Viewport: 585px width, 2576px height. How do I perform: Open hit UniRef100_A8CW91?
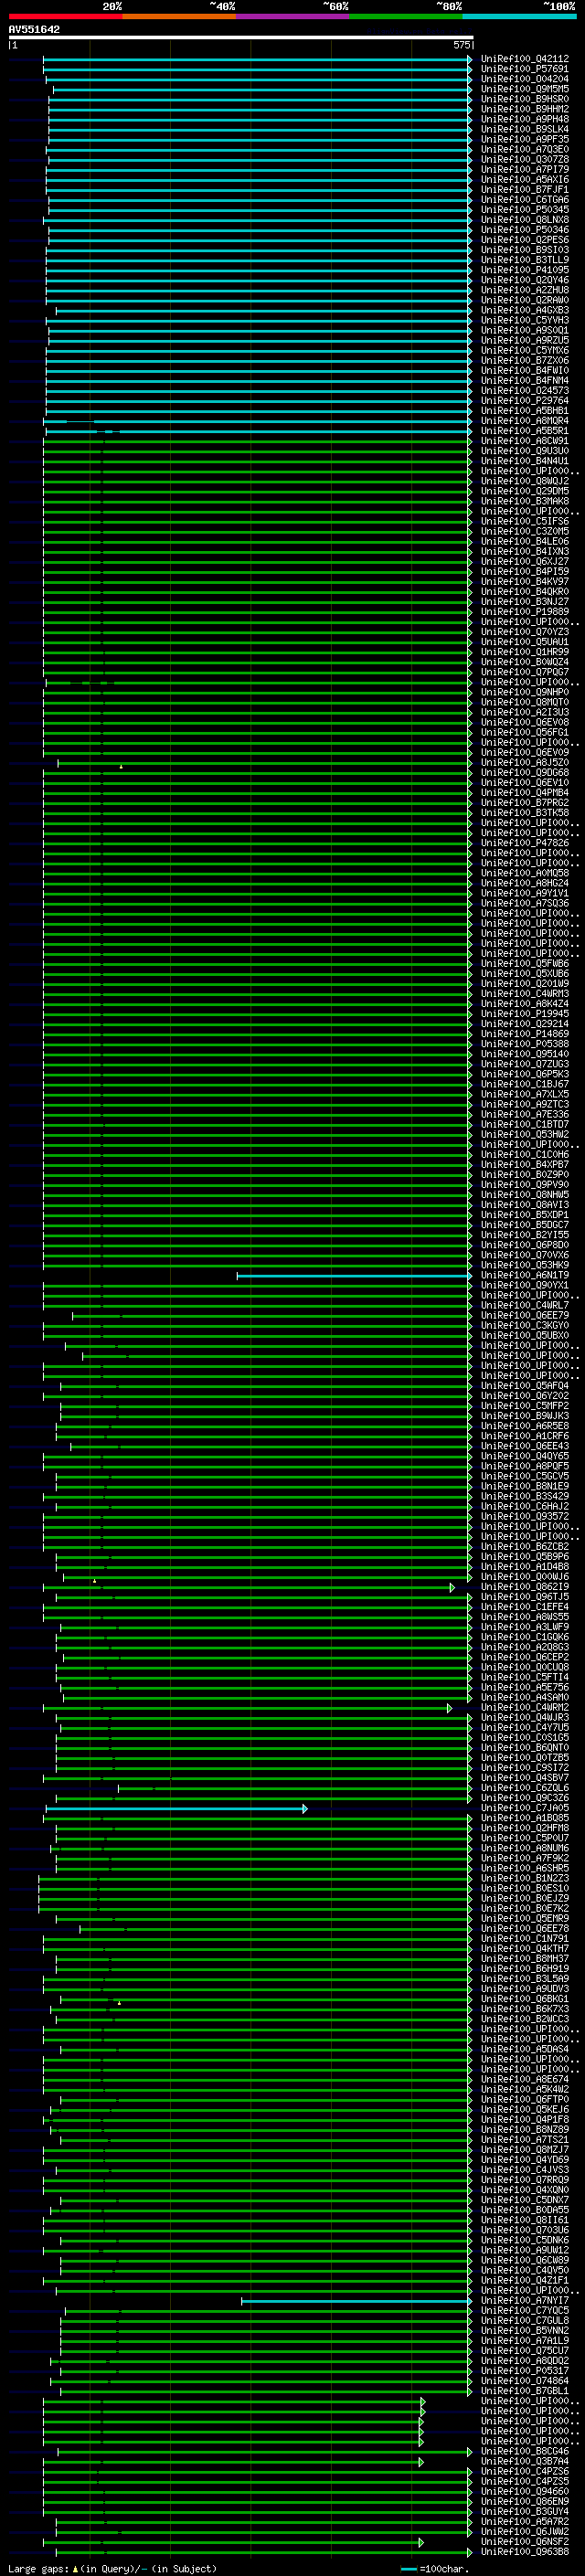(525, 441)
